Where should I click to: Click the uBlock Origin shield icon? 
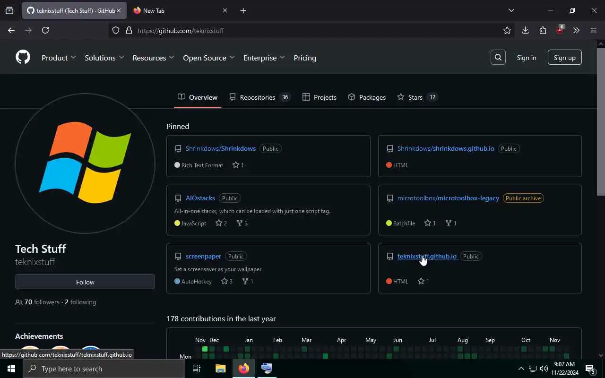tap(560, 30)
